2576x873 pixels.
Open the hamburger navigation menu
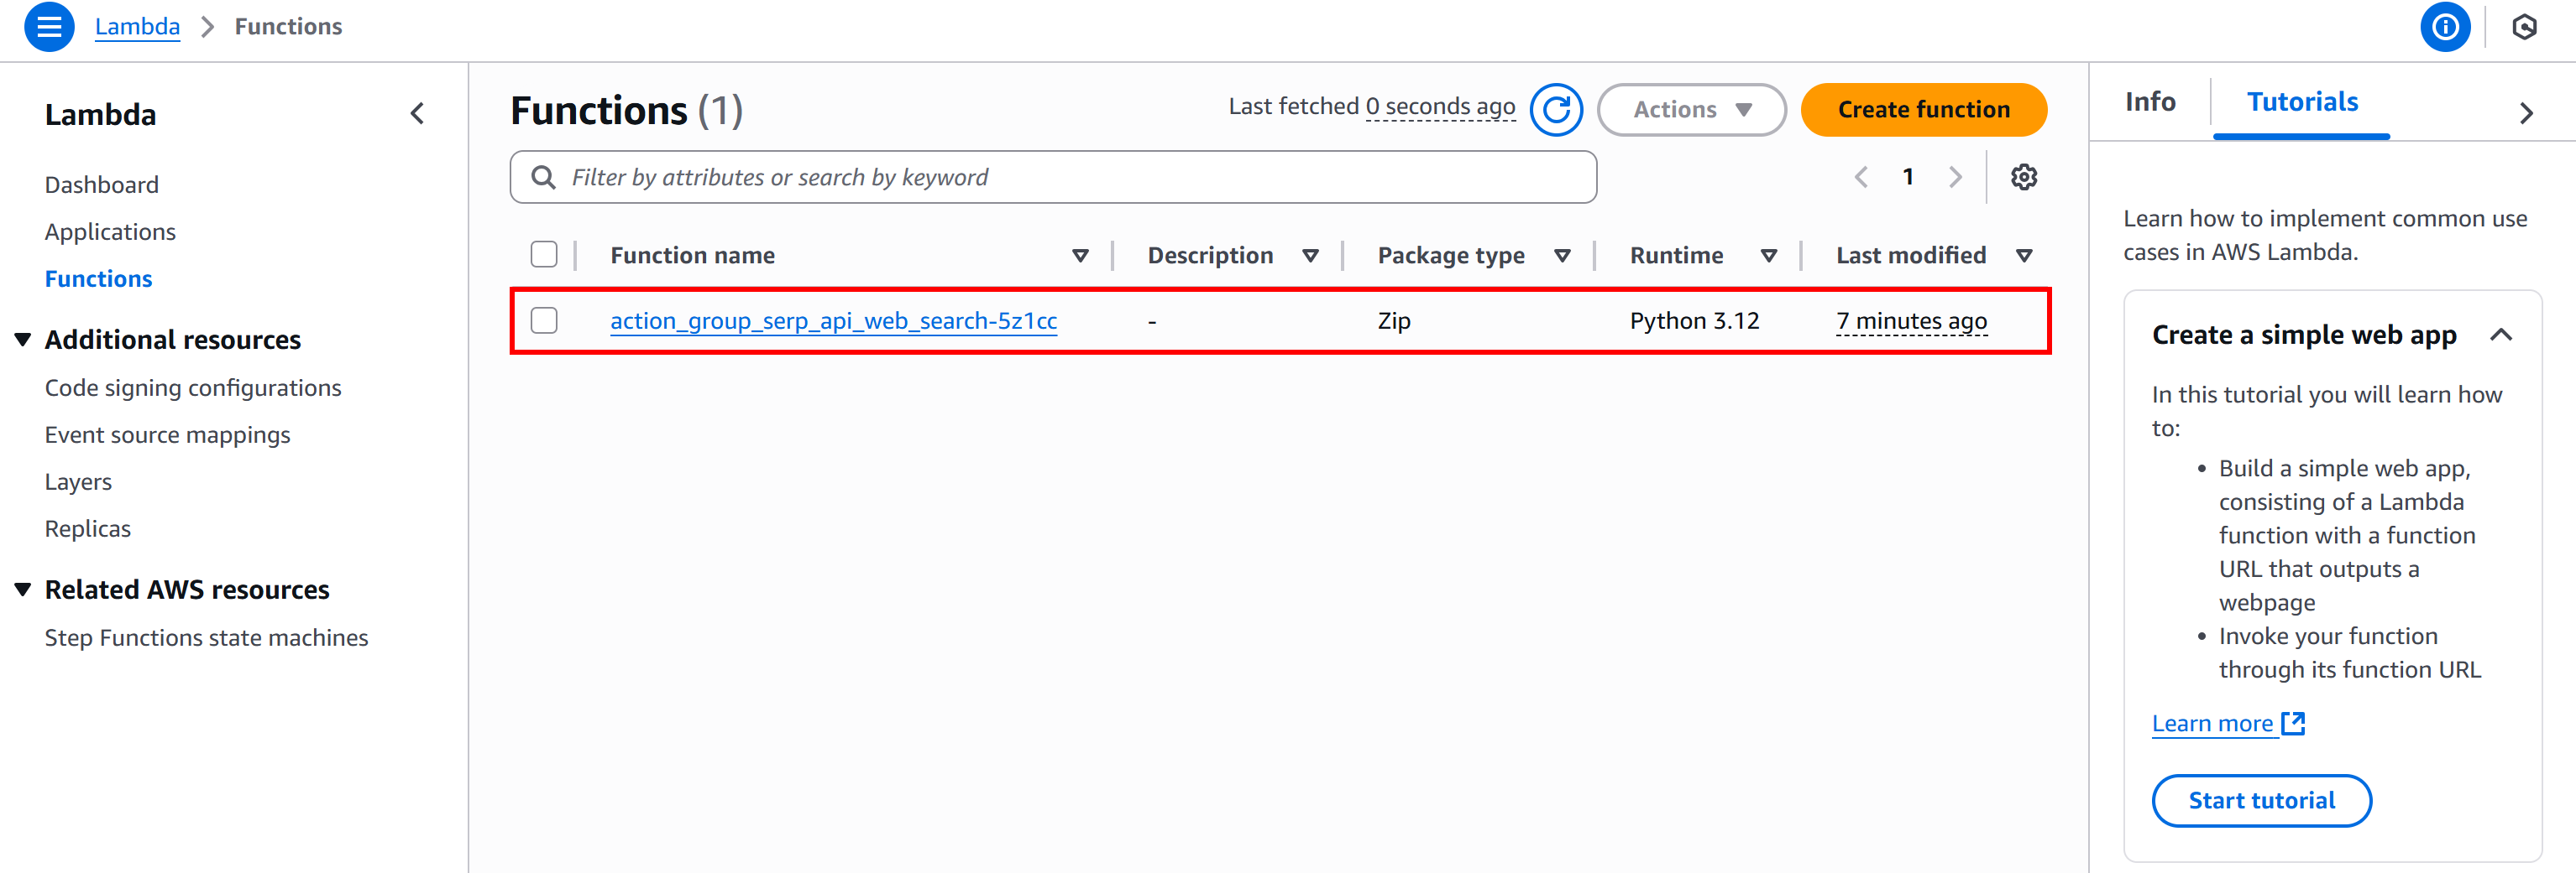click(48, 27)
